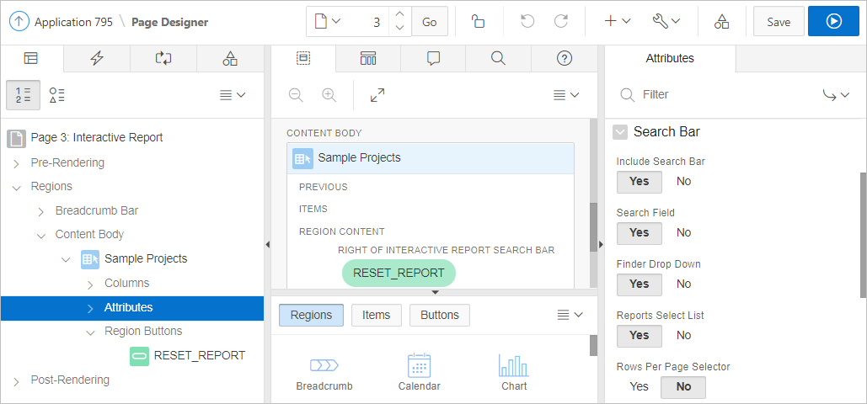Image resolution: width=867 pixels, height=404 pixels.
Task: Click the Calendar region icon in gallery
Action: (x=419, y=371)
